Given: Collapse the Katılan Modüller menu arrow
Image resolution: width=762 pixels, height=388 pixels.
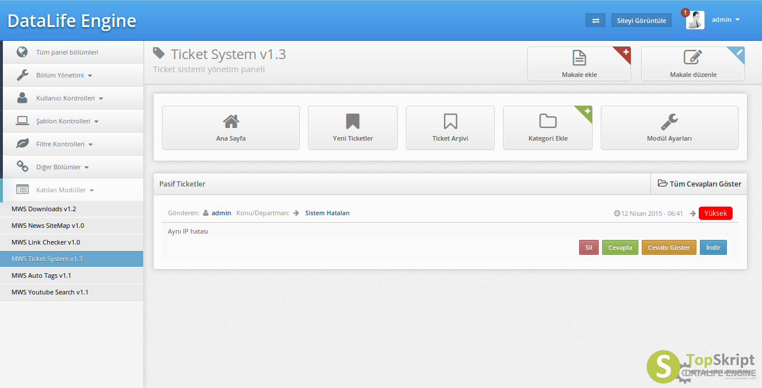Looking at the screenshot, I should (x=92, y=191).
